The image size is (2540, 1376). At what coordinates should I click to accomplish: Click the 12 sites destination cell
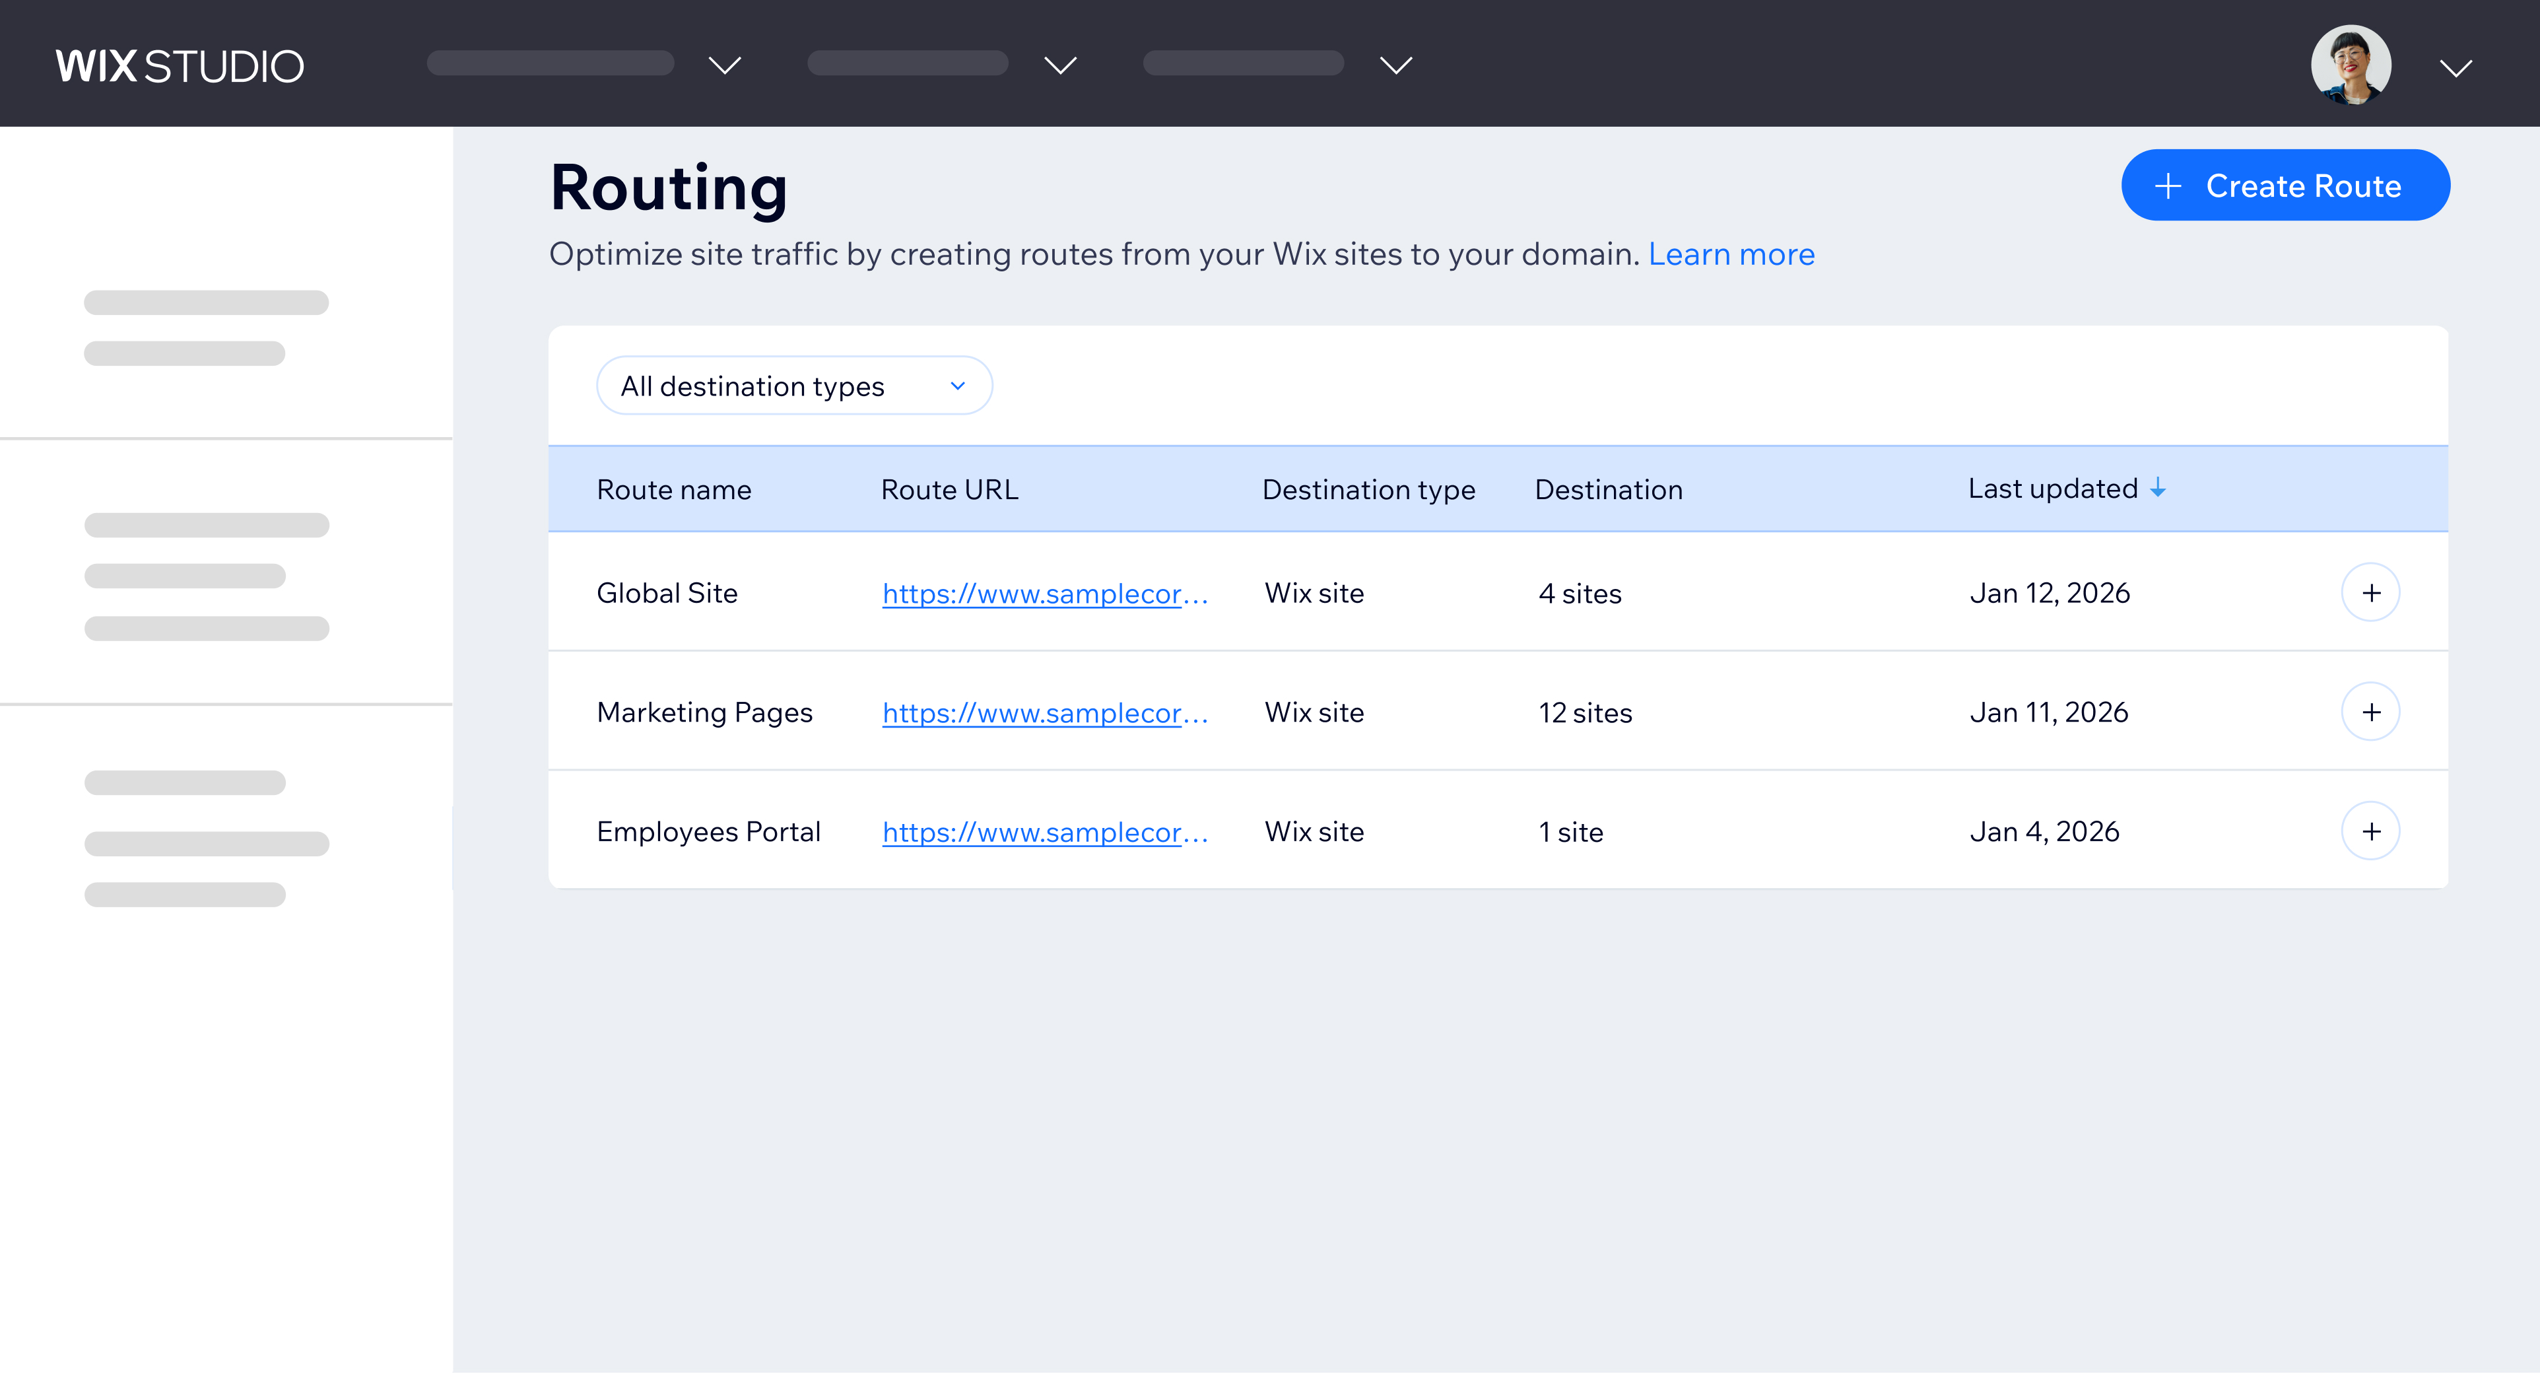[x=1586, y=713]
